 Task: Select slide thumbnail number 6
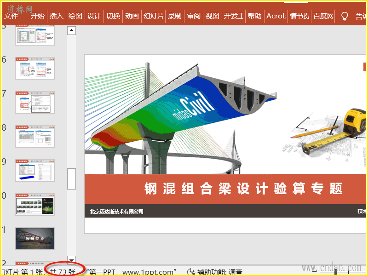(x=35, y=68)
